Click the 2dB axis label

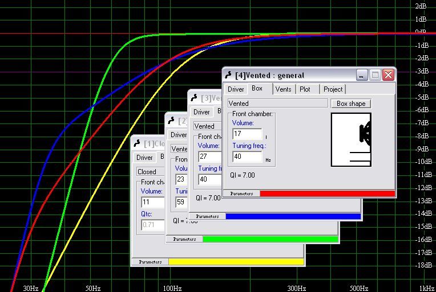(x=421, y=6)
